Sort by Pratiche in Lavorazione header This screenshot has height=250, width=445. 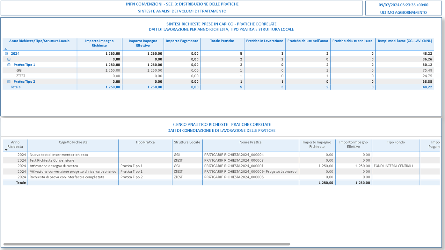click(x=264, y=41)
